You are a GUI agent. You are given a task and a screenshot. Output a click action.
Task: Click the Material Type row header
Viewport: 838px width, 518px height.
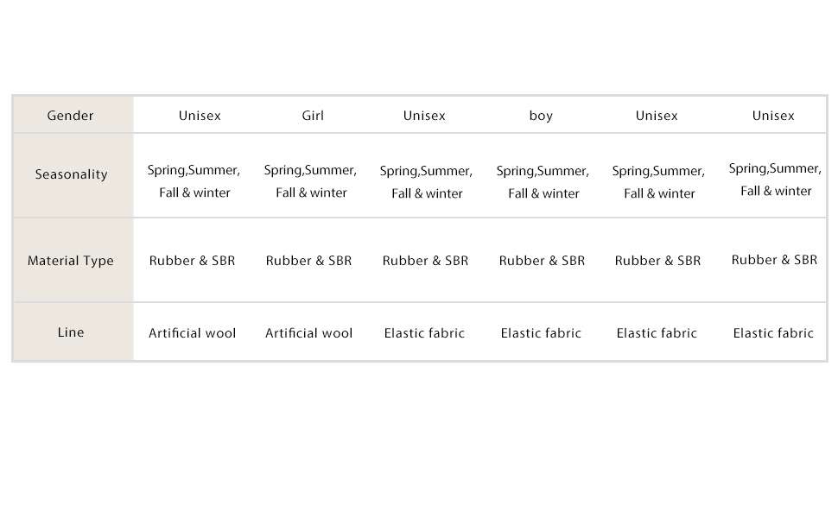(71, 261)
